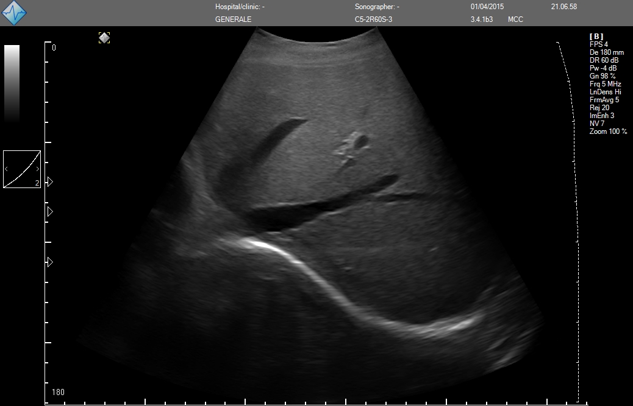633x406 pixels.
Task: Click the Gn 98 % gain parameter
Action: [x=603, y=76]
